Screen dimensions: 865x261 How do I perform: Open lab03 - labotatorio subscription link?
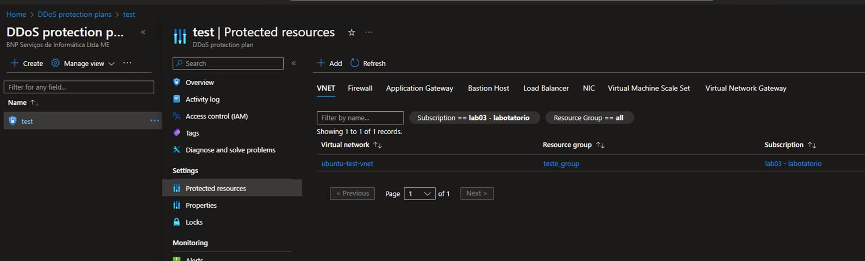(793, 163)
